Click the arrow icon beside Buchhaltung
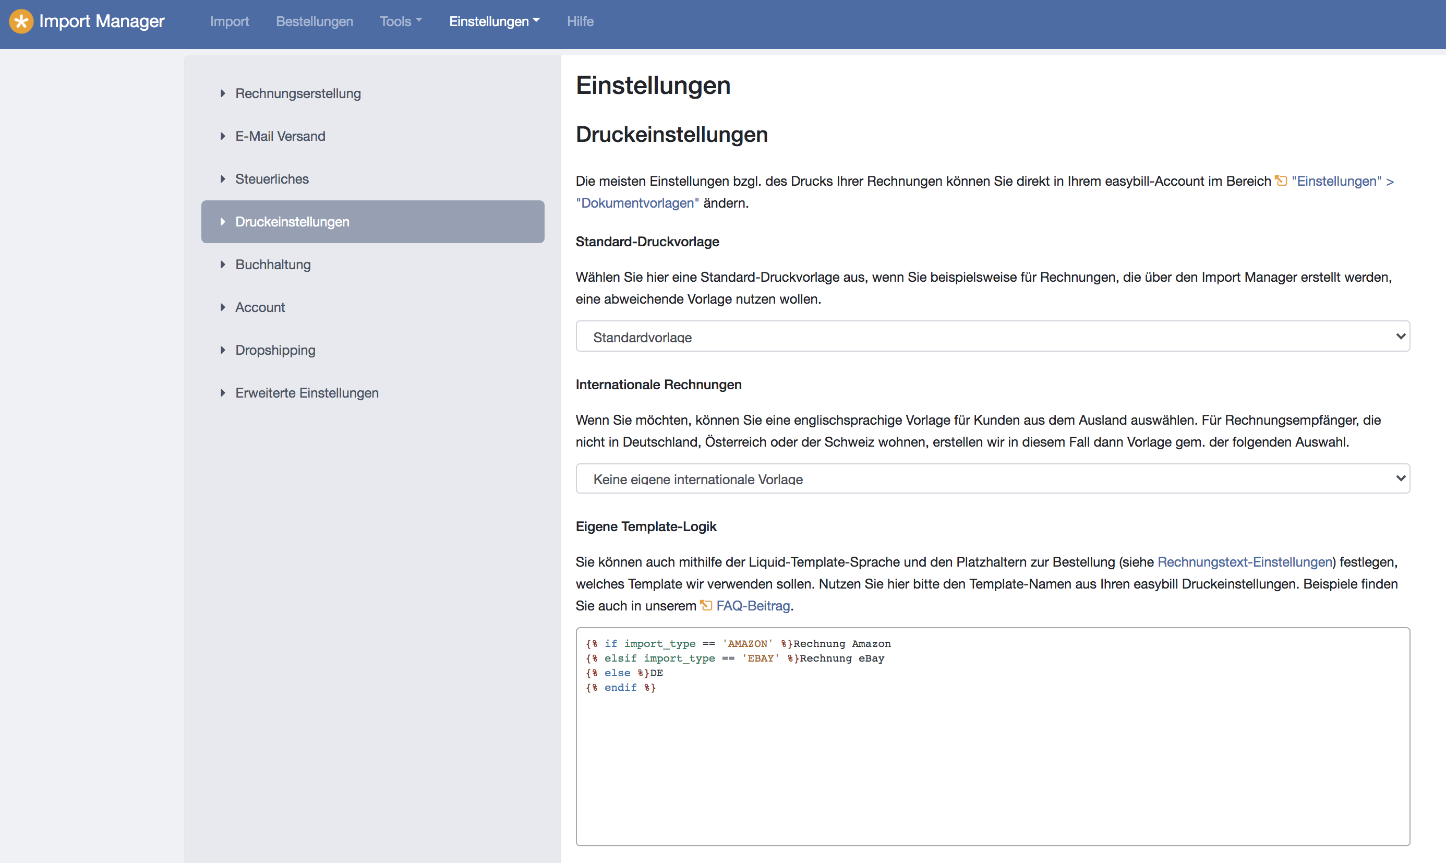Viewport: 1446px width, 863px height. point(223,265)
